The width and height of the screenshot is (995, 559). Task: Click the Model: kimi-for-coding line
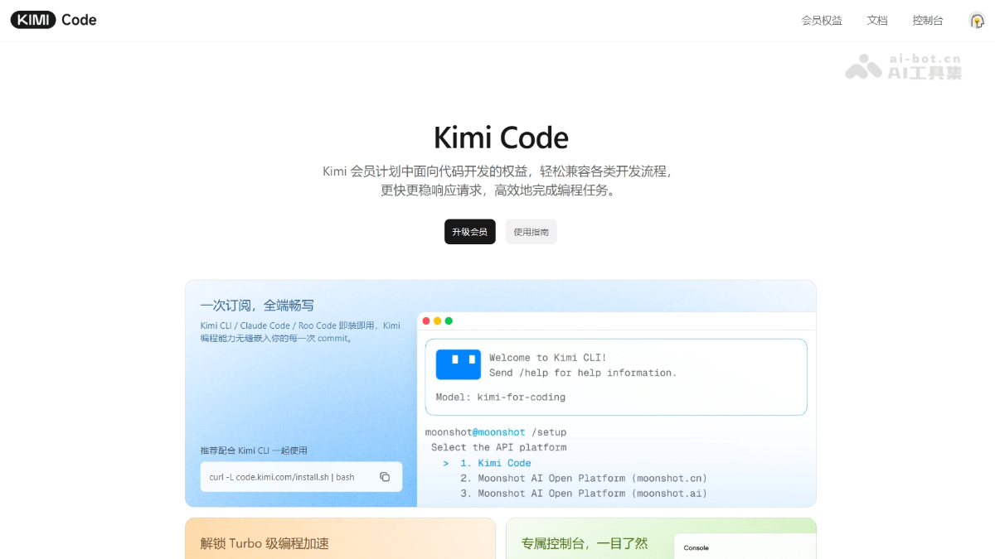click(x=501, y=397)
